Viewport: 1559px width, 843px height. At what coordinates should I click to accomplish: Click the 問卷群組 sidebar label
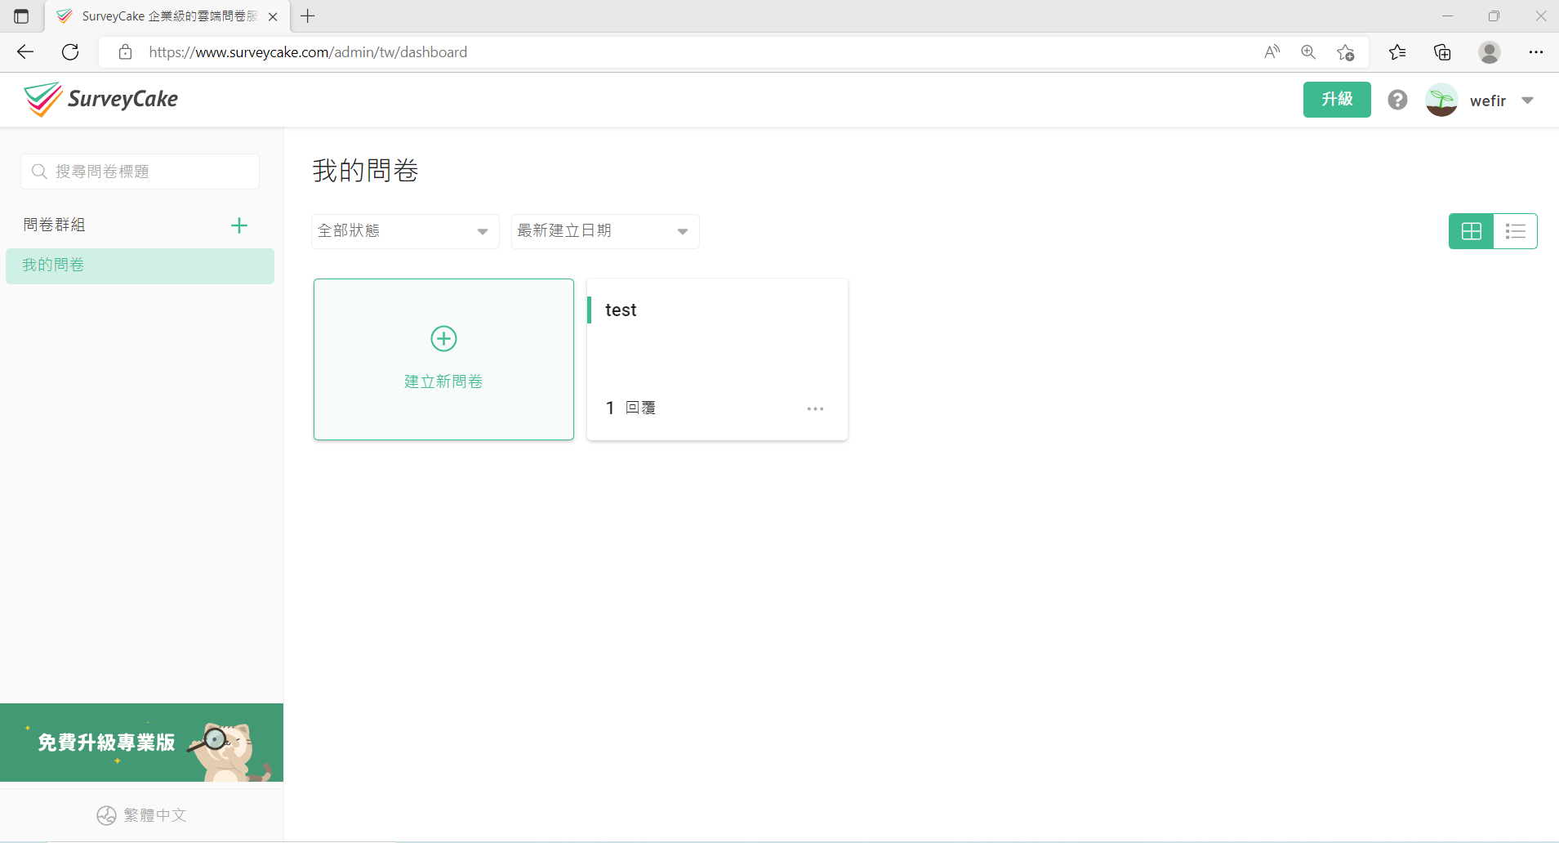pos(55,225)
